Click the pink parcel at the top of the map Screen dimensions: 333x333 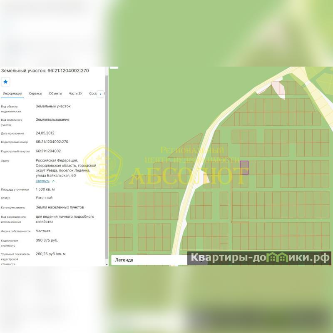(x=278, y=88)
